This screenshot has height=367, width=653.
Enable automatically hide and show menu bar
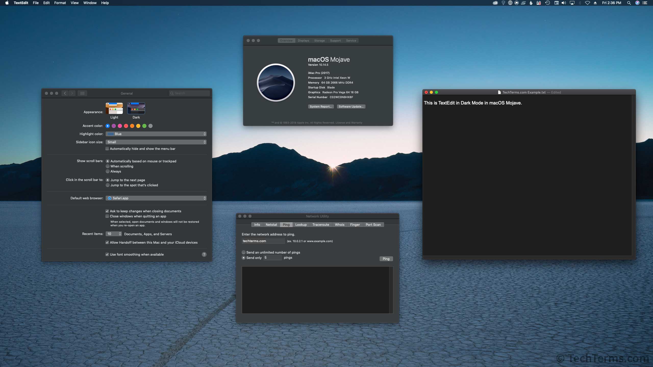pyautogui.click(x=107, y=149)
